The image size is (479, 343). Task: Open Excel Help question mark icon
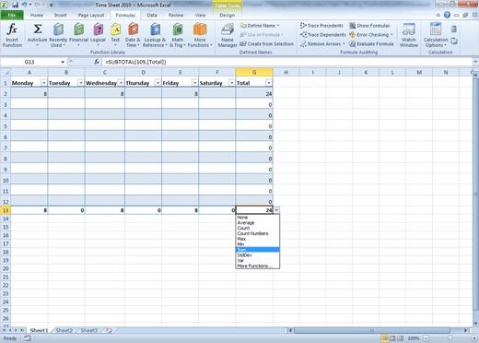pos(447,15)
